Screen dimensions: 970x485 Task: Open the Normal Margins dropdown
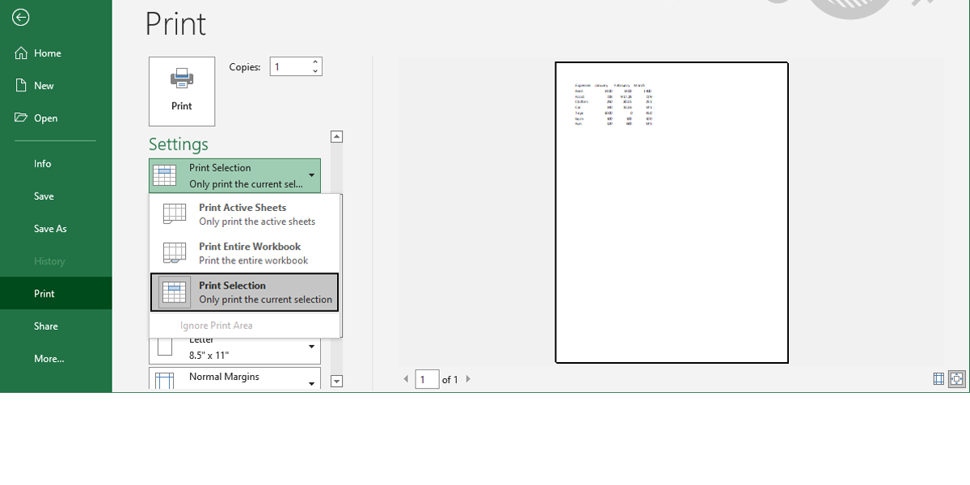[234, 378]
